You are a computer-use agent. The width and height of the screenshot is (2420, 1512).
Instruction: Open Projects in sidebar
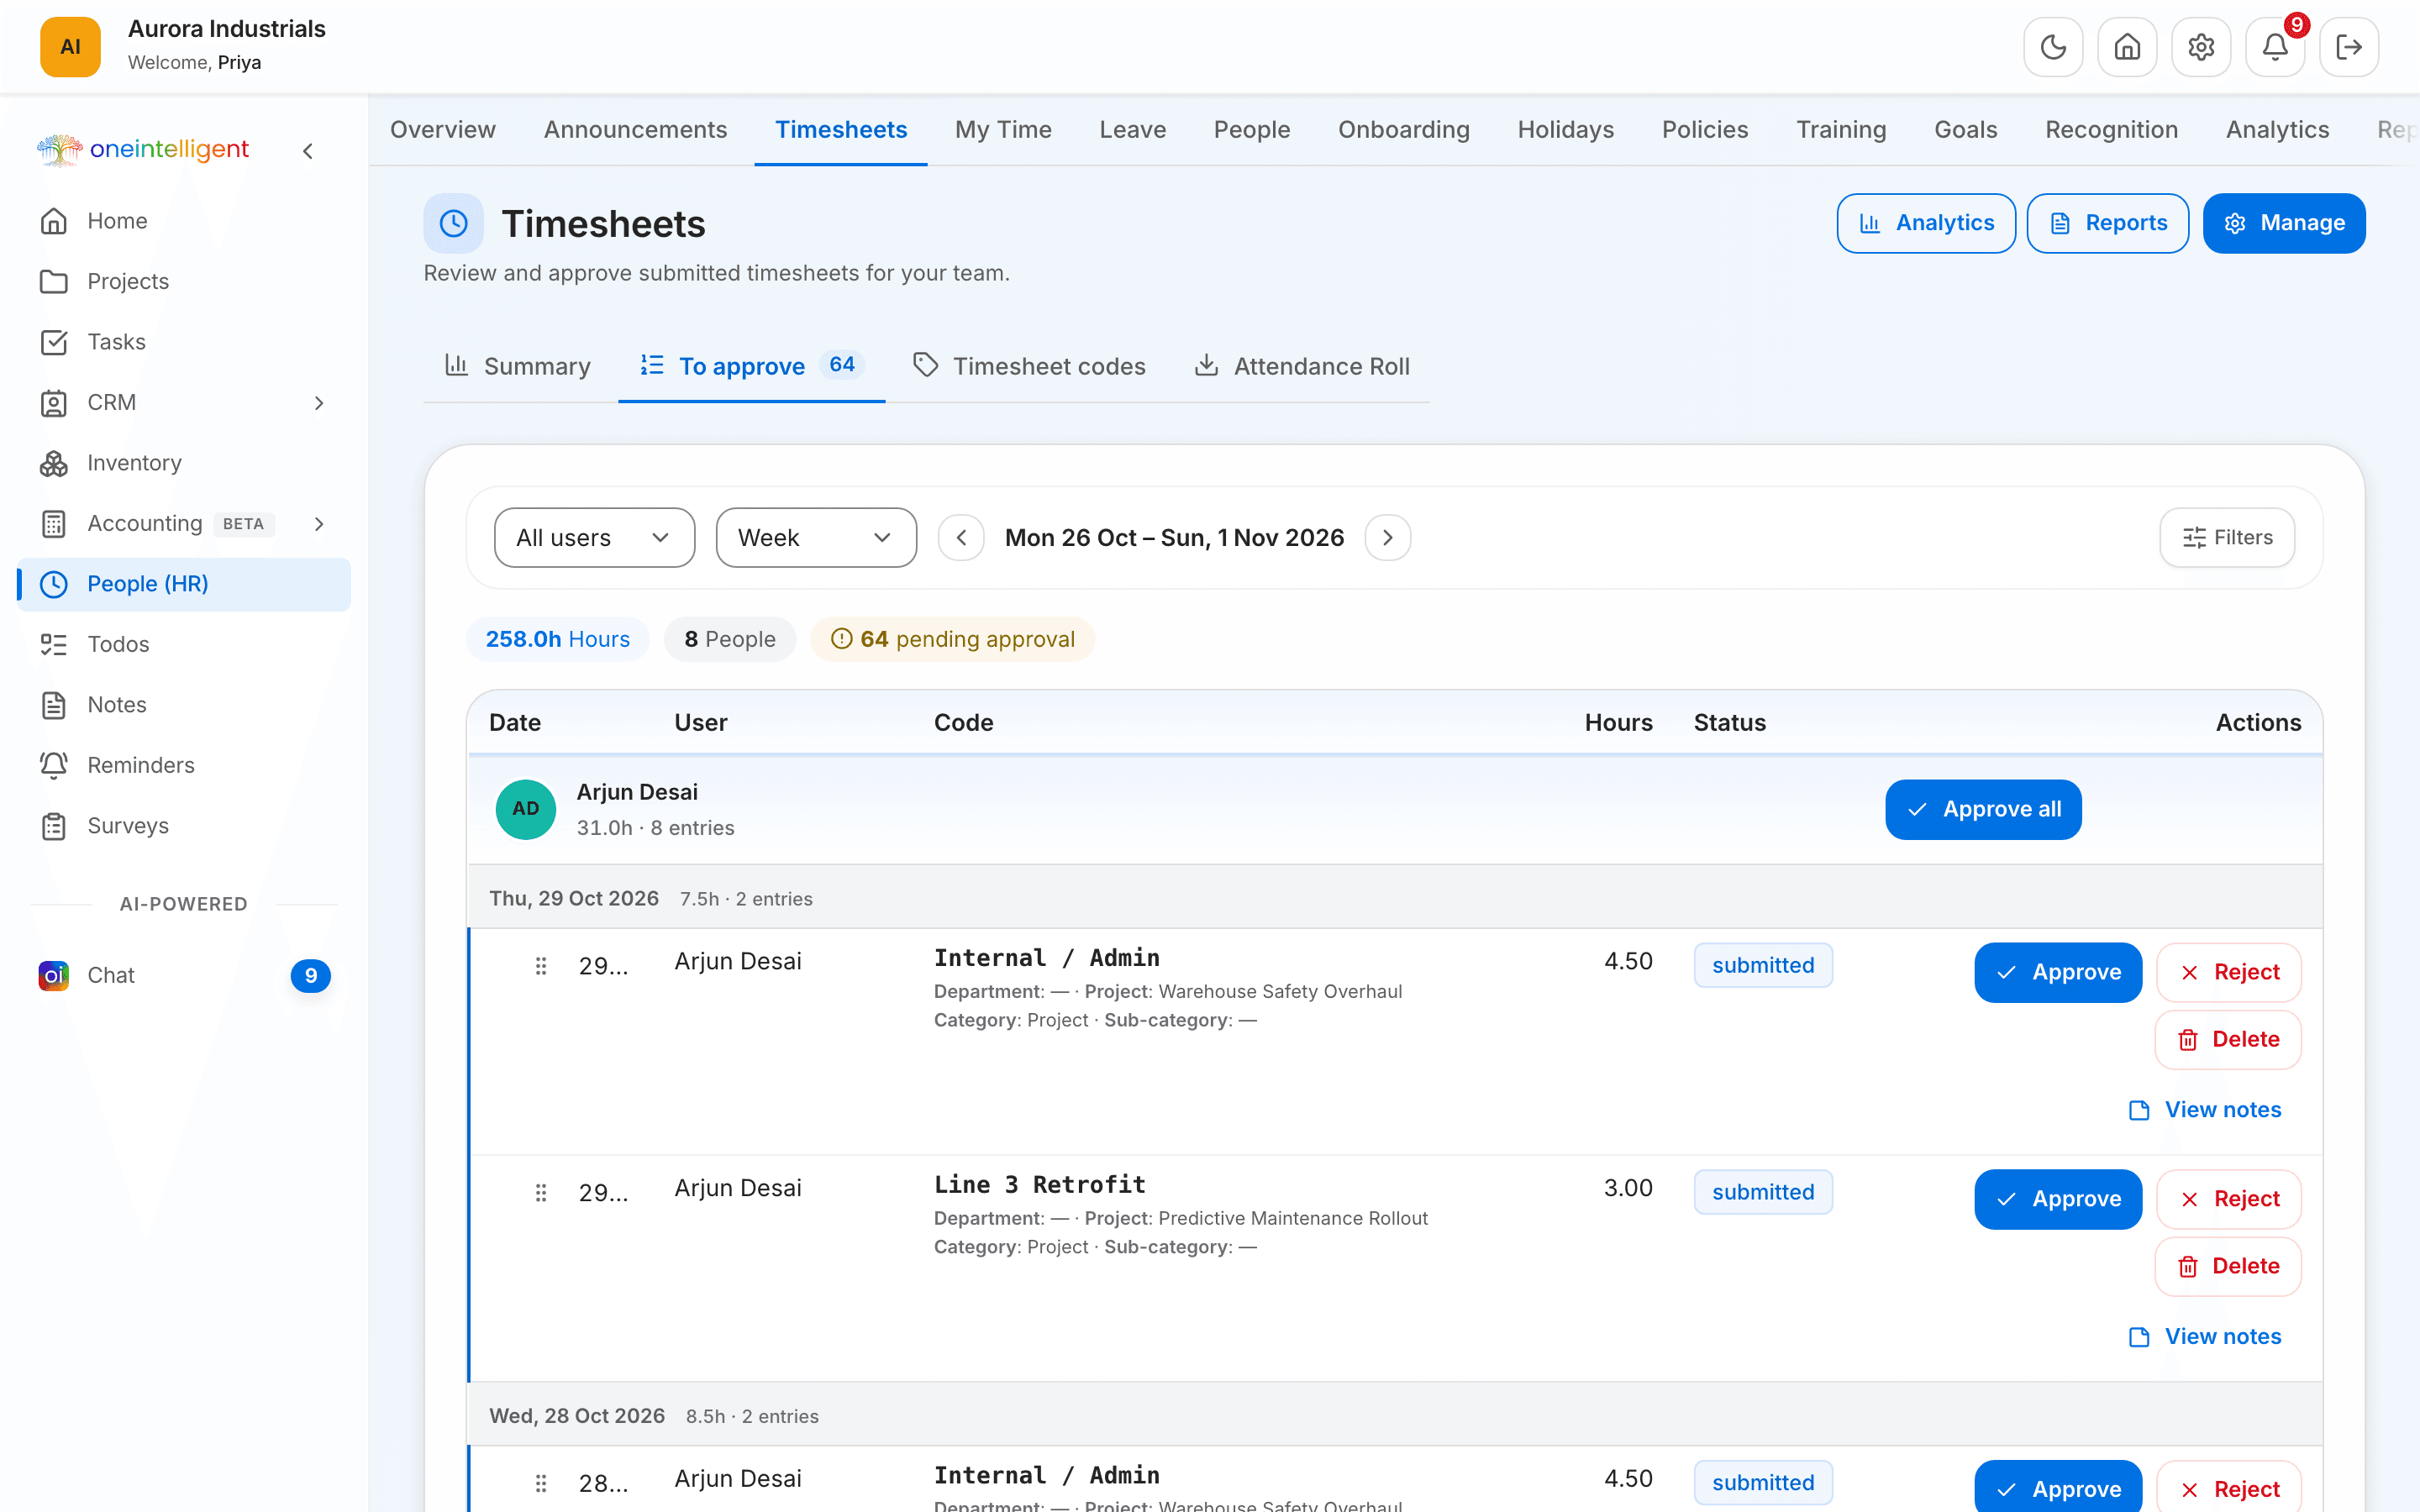pyautogui.click(x=185, y=282)
